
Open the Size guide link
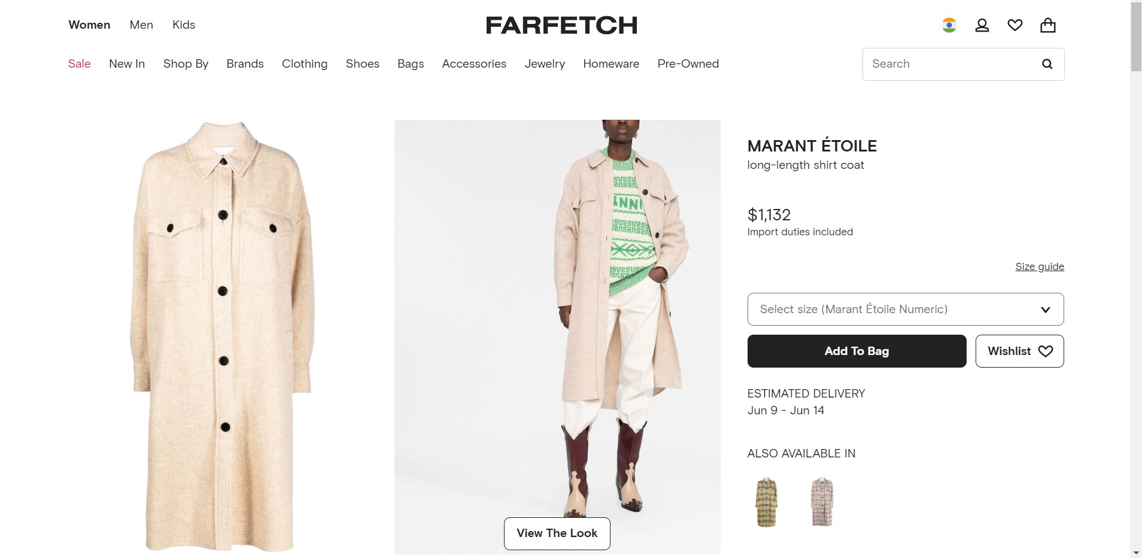click(x=1039, y=266)
